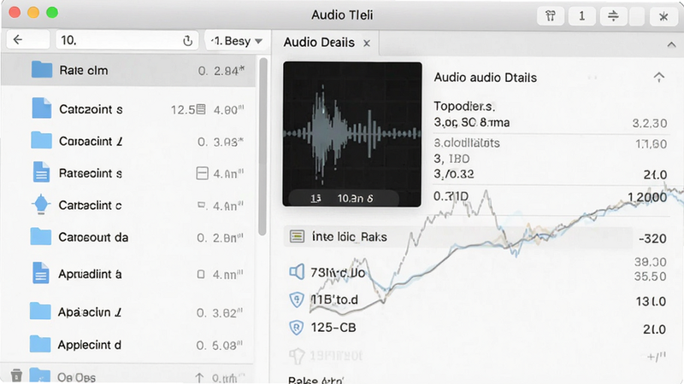Click the trash icon at the bottom left

(16, 375)
